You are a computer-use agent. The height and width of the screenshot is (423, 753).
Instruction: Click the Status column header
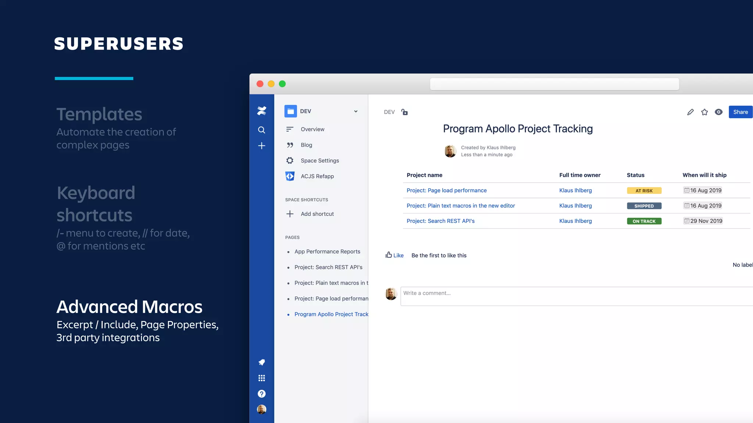(x=635, y=175)
